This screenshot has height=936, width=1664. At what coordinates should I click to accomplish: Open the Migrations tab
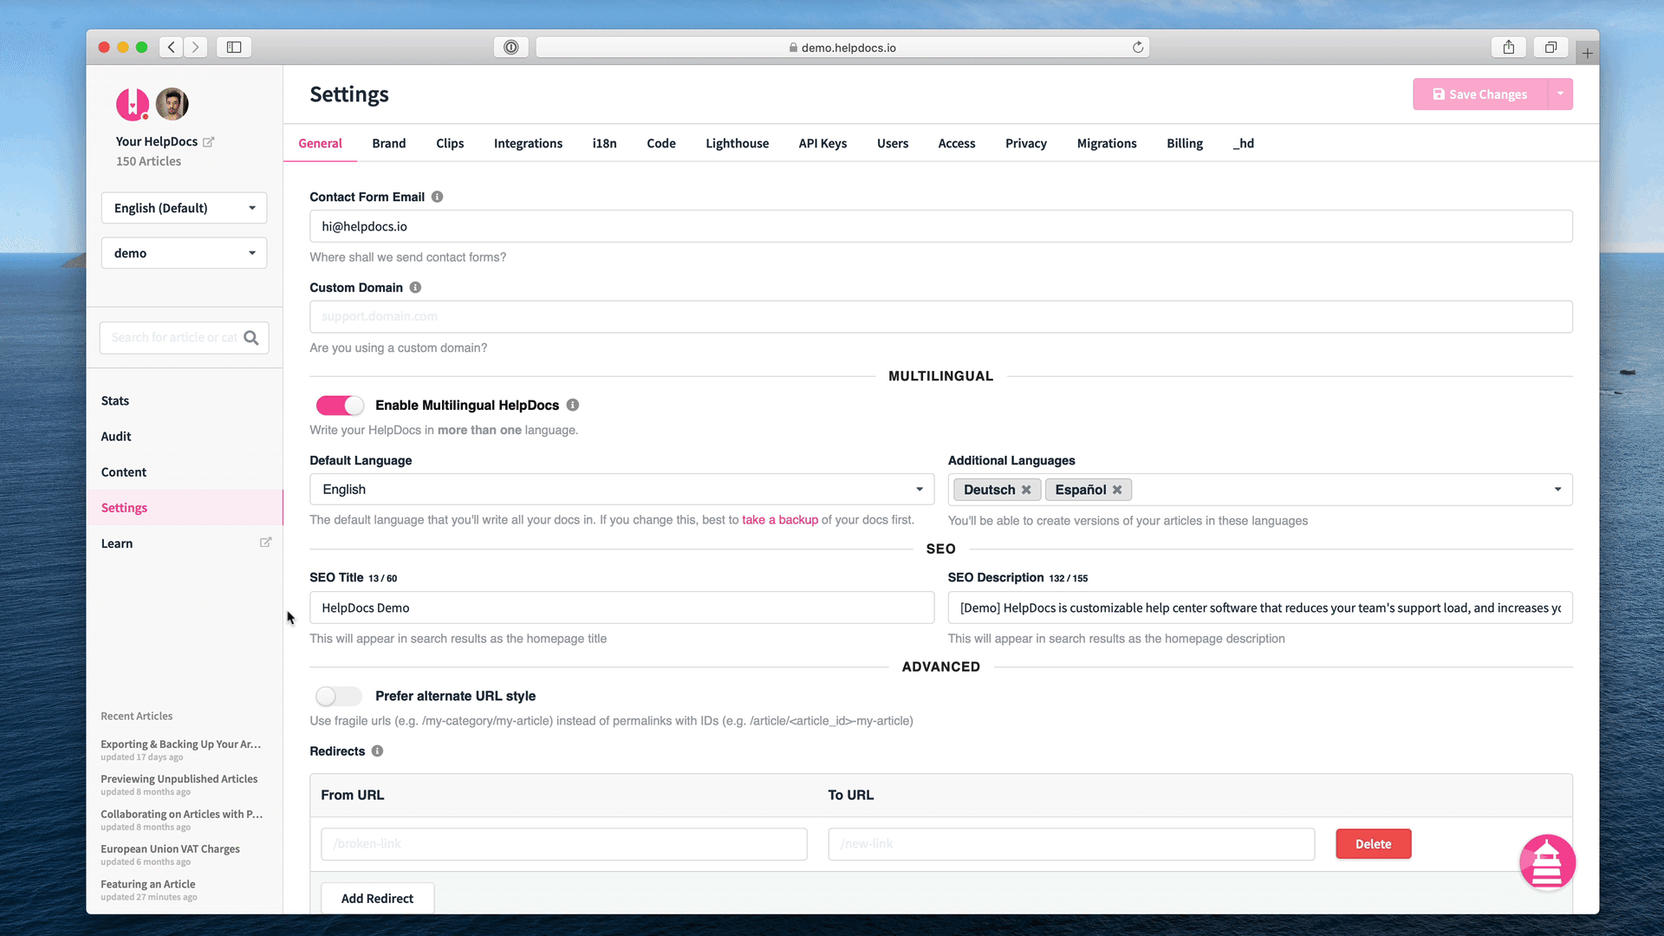click(1107, 144)
